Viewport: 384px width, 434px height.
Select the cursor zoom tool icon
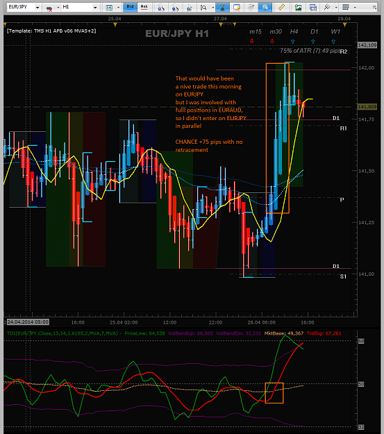point(190,8)
